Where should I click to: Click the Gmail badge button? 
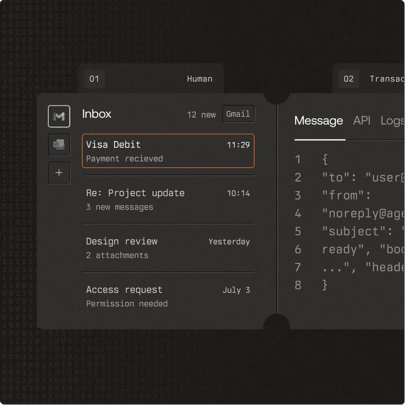click(x=238, y=114)
